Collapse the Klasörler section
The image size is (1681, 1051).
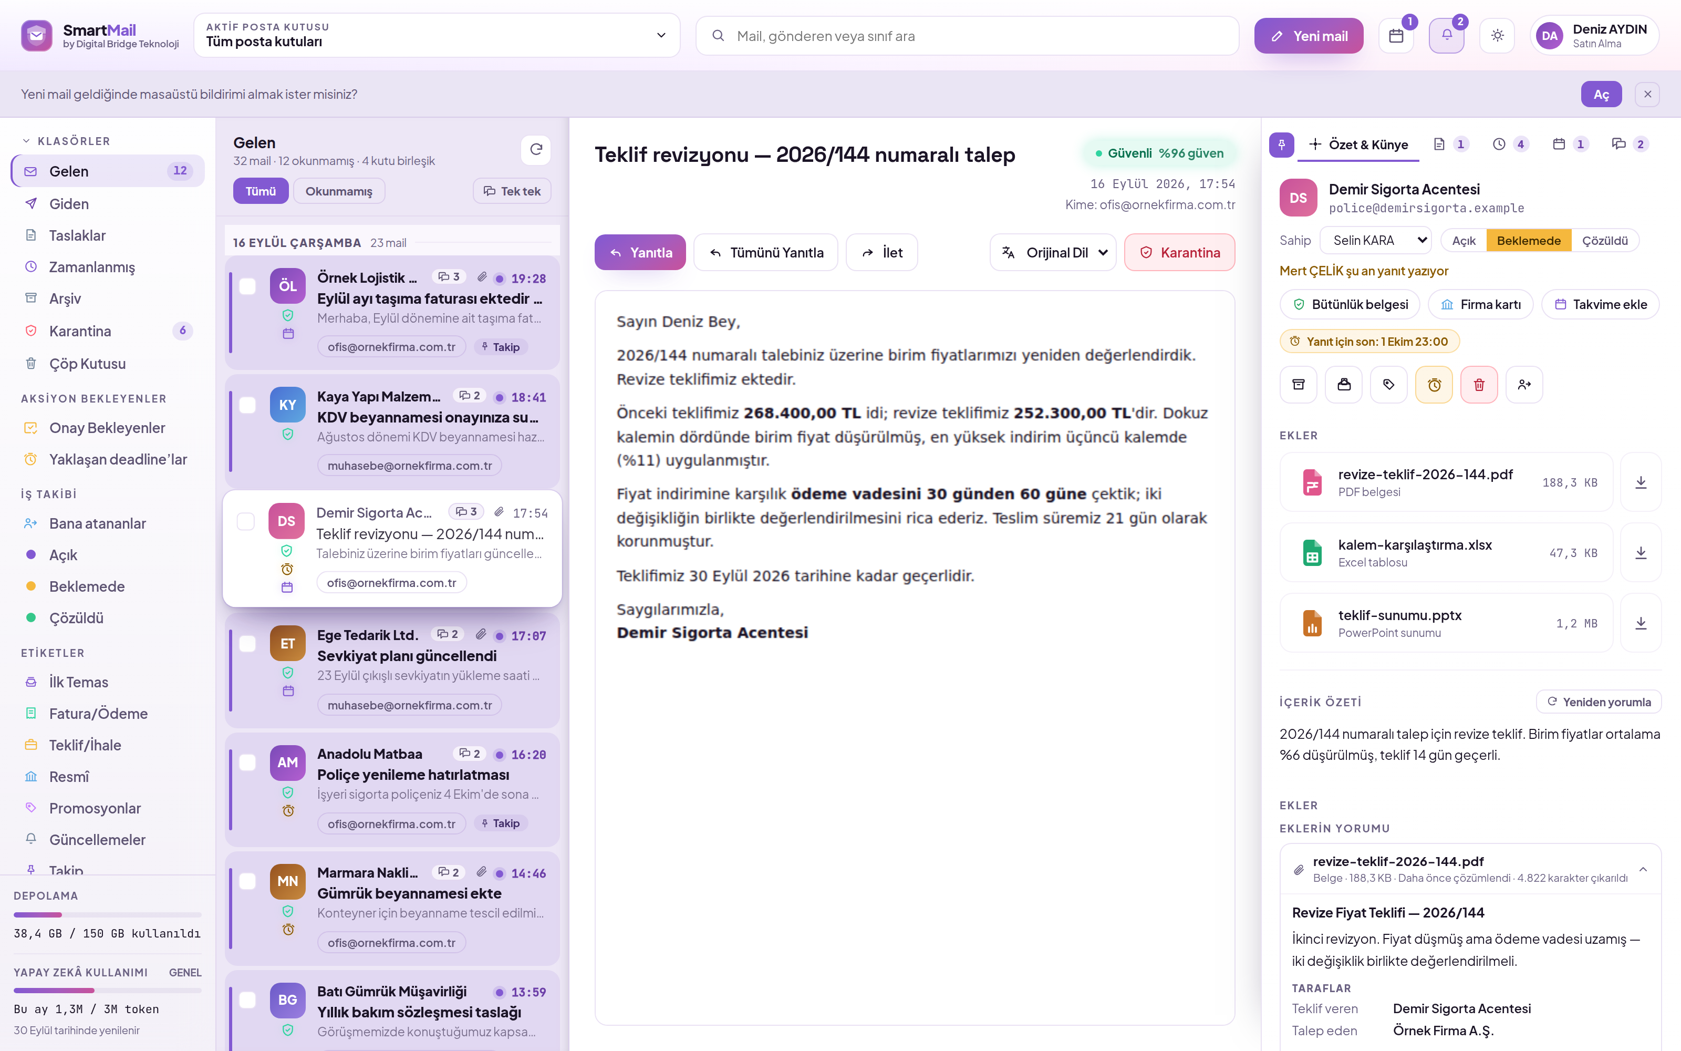(66, 141)
